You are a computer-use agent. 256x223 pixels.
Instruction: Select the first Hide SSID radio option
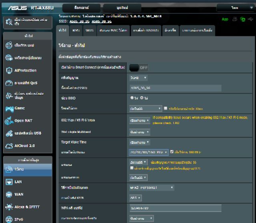click(132, 98)
